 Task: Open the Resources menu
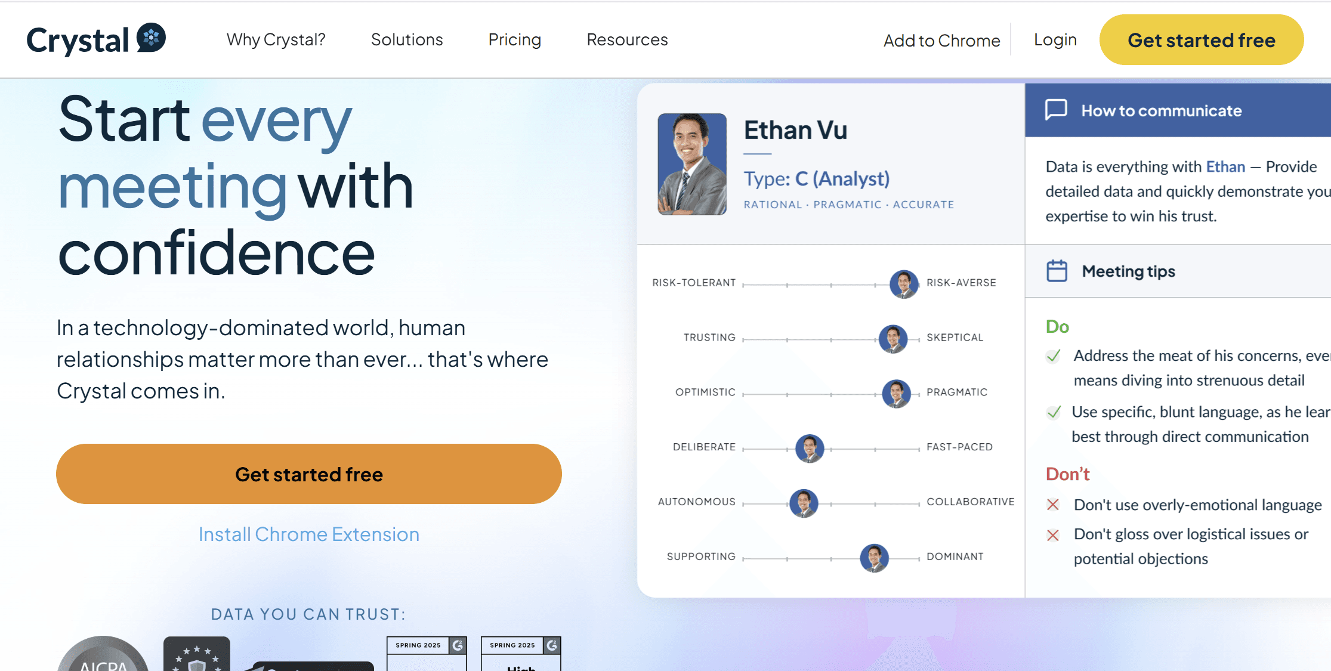click(x=627, y=39)
